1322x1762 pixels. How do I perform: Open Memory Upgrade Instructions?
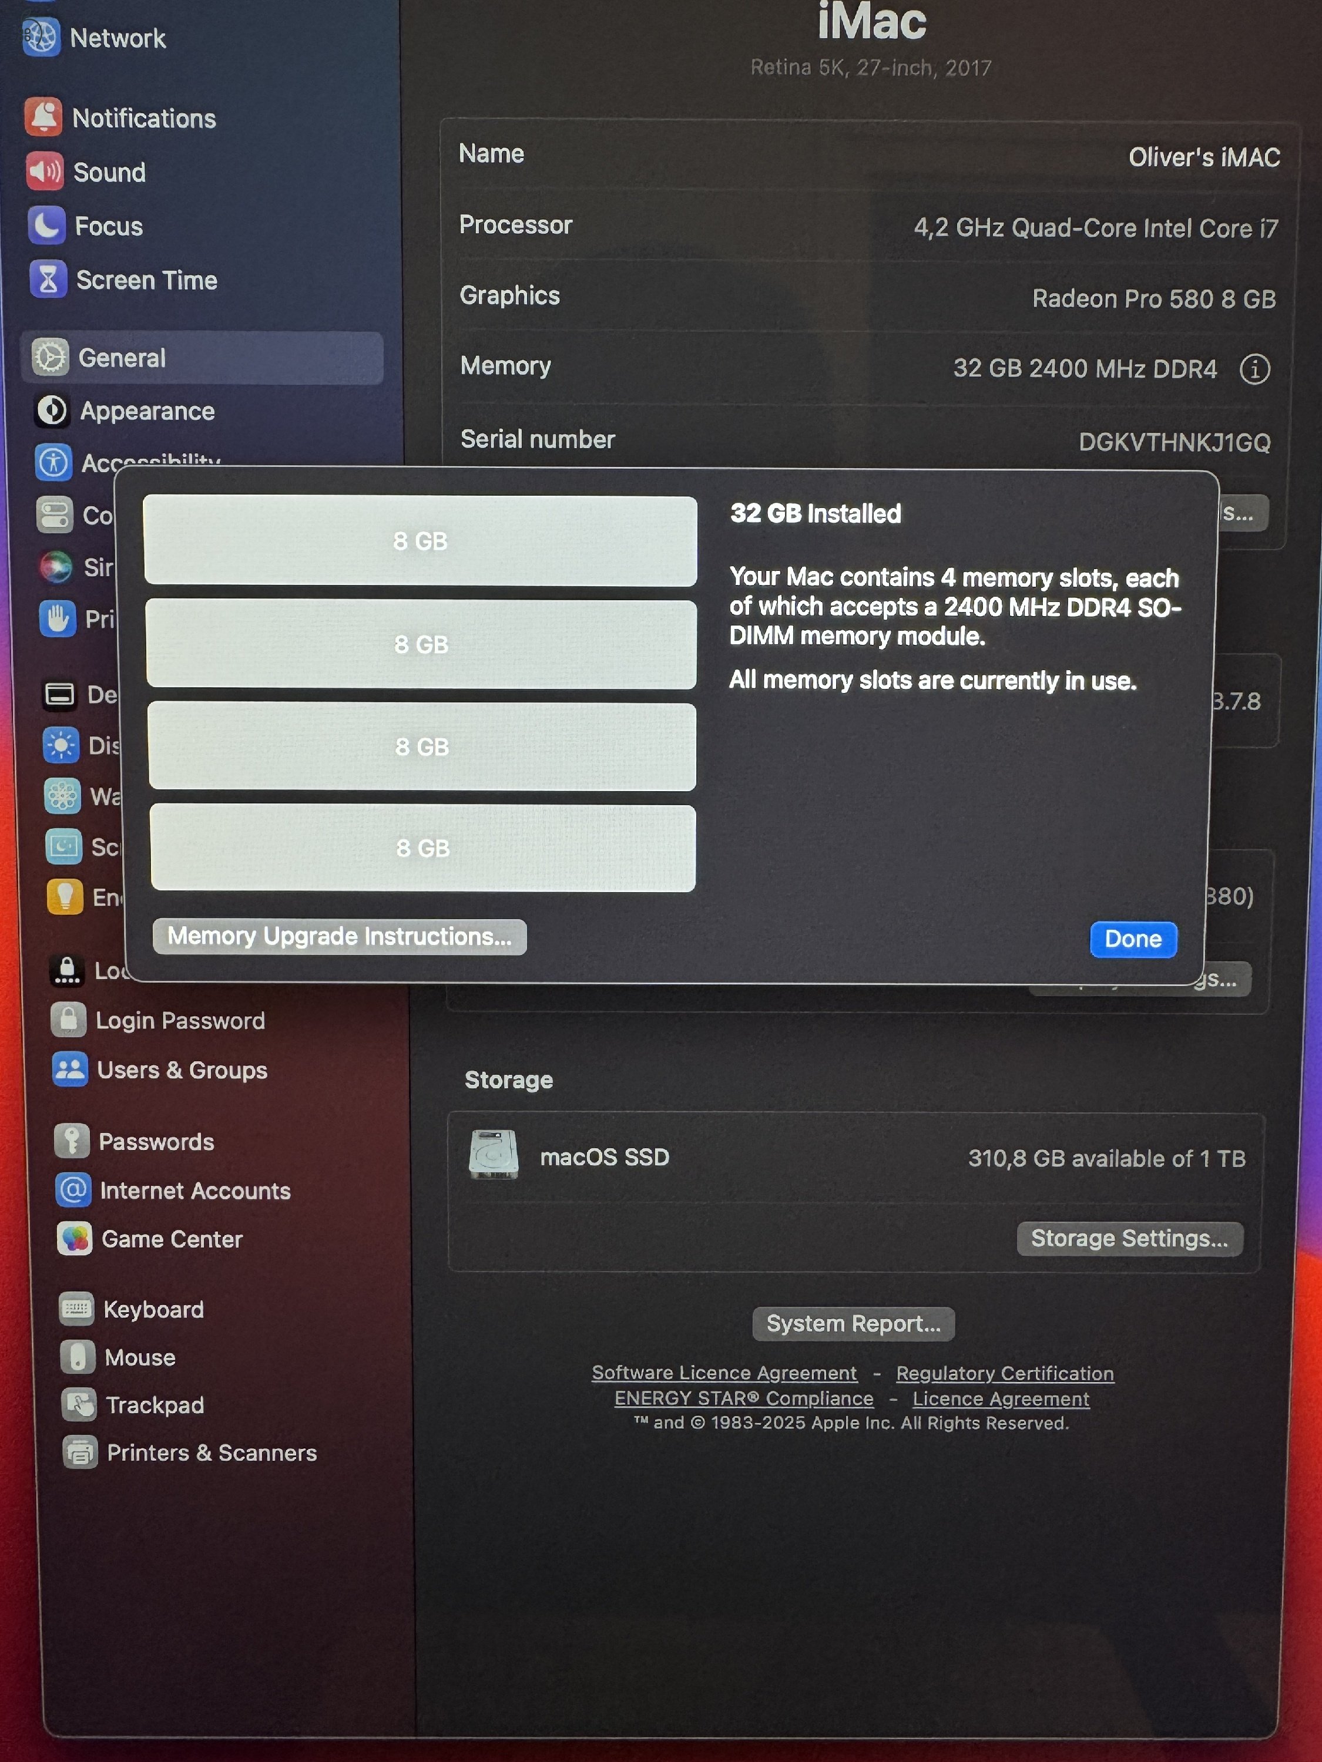pyautogui.click(x=340, y=936)
